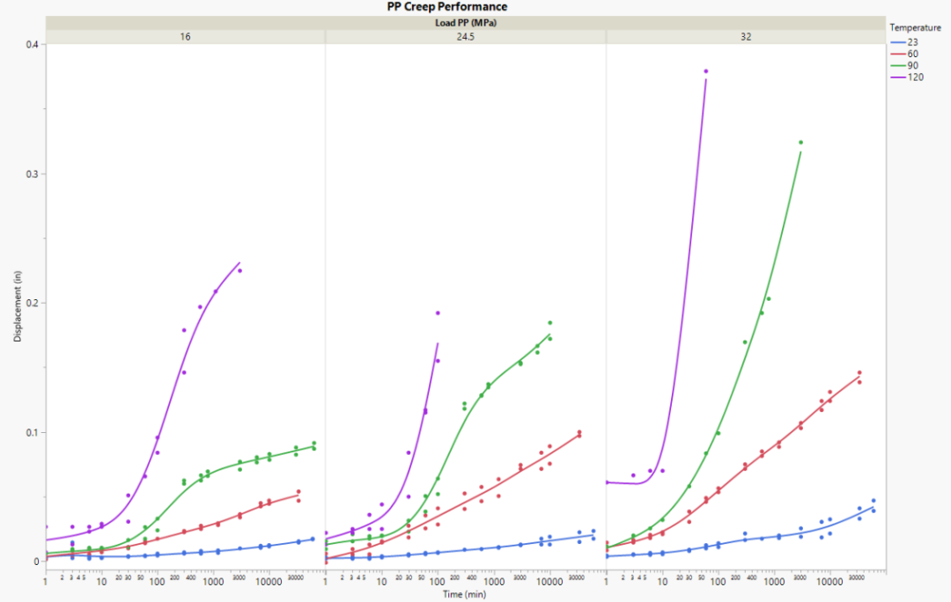The width and height of the screenshot is (951, 602).
Task: Click the "PP Creep Performance" chart title
Action: (x=447, y=7)
